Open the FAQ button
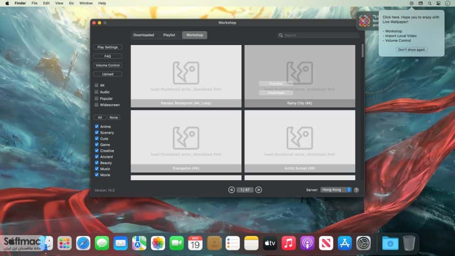Image resolution: width=455 pixels, height=256 pixels. pos(108,56)
